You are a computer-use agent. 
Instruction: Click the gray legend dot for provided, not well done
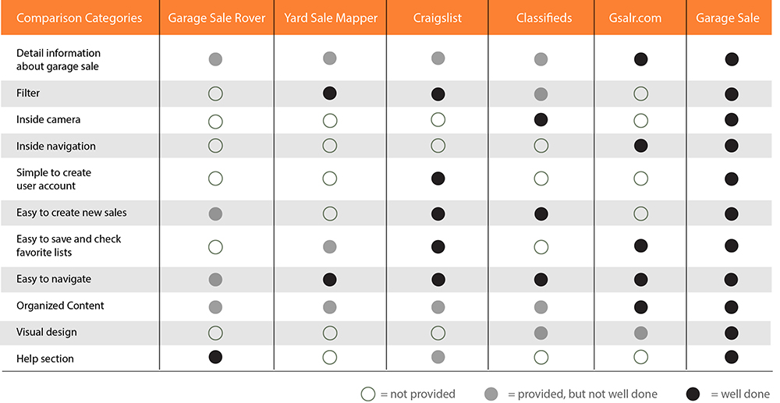(491, 394)
